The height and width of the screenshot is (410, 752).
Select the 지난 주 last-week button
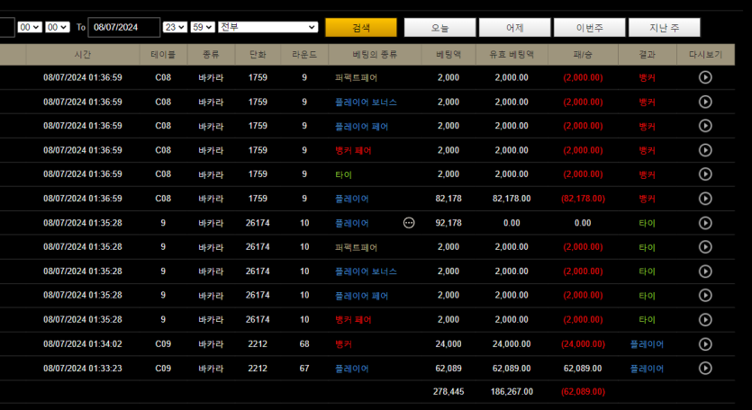pos(665,27)
